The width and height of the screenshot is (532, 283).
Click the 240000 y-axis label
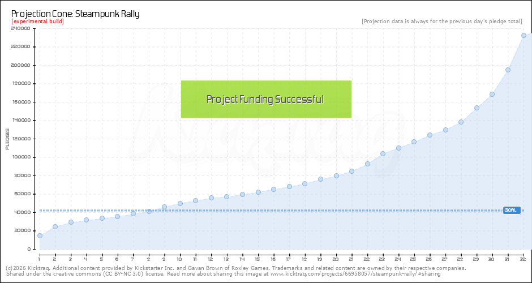(x=21, y=28)
